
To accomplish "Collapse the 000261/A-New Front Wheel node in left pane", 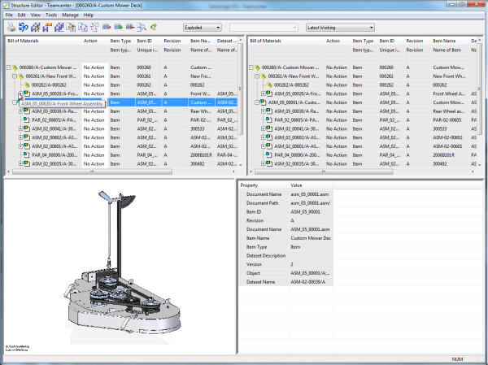I will [15, 76].
